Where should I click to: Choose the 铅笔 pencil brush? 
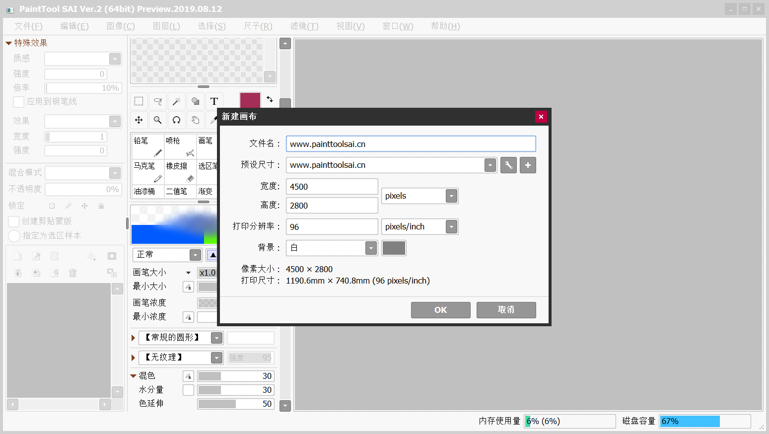pyautogui.click(x=147, y=146)
